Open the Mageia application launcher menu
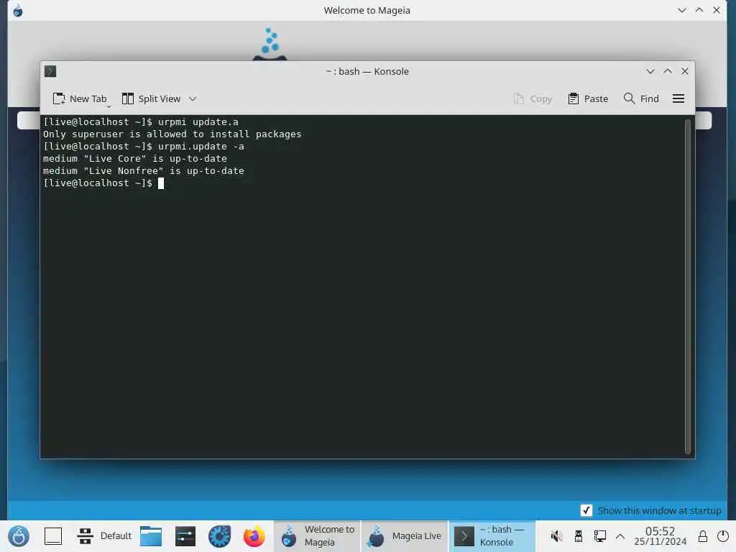The width and height of the screenshot is (736, 552). [x=19, y=536]
